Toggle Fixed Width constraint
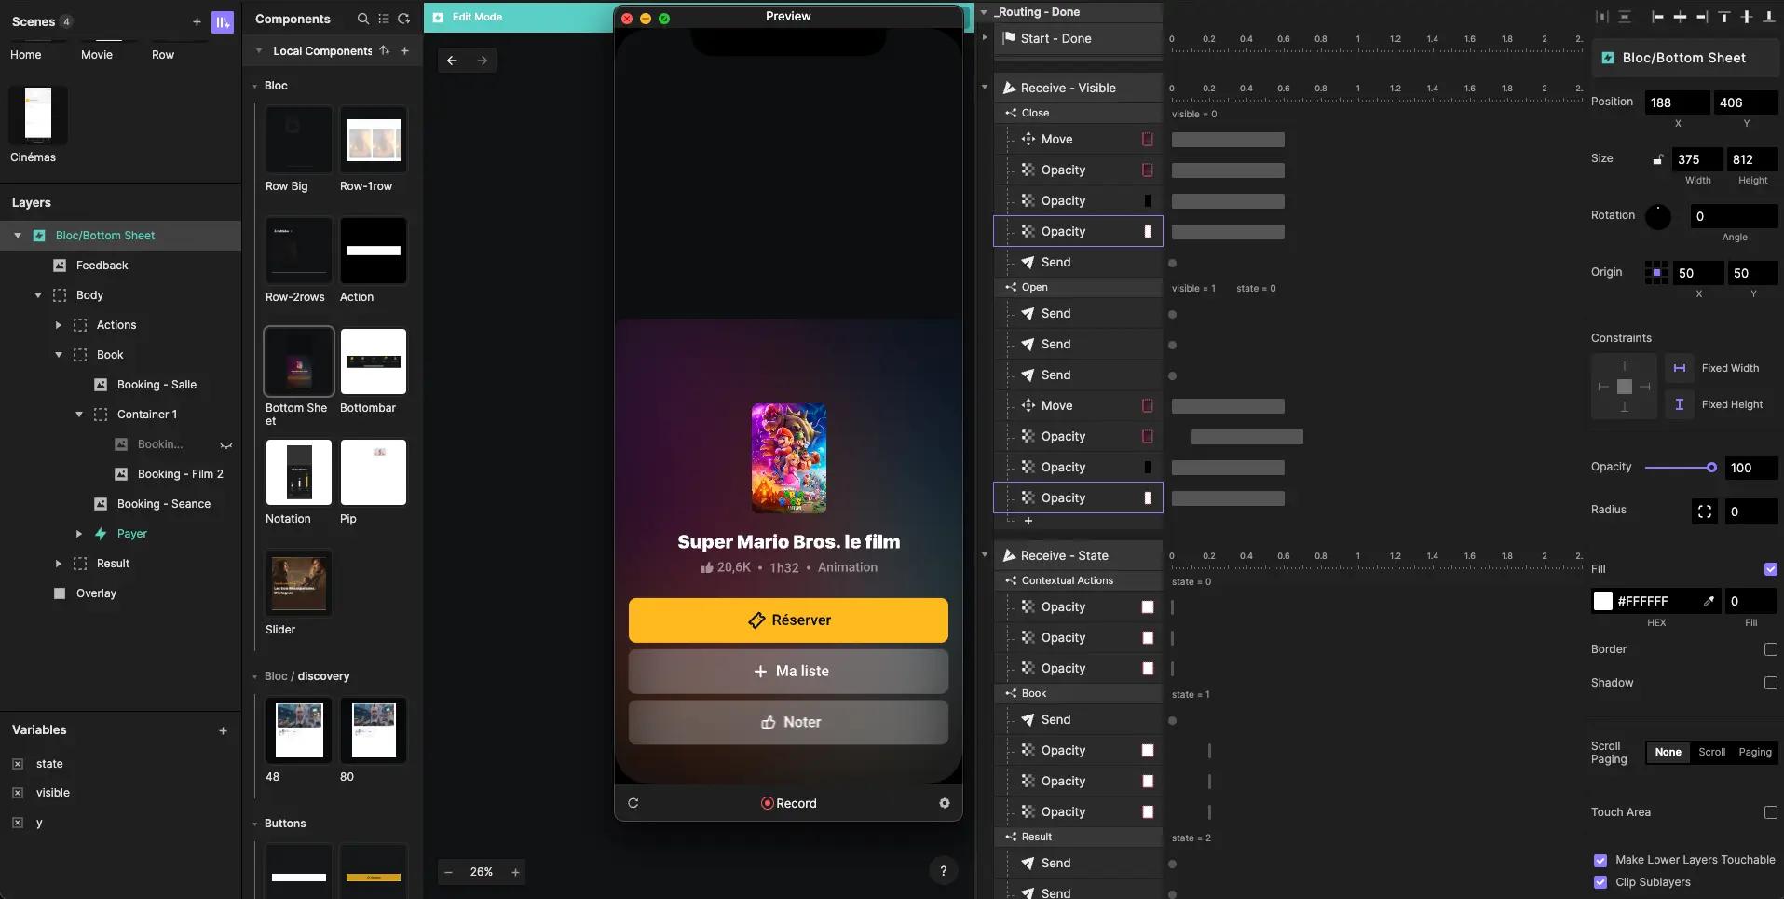Viewport: 1784px width, 899px height. [1680, 368]
